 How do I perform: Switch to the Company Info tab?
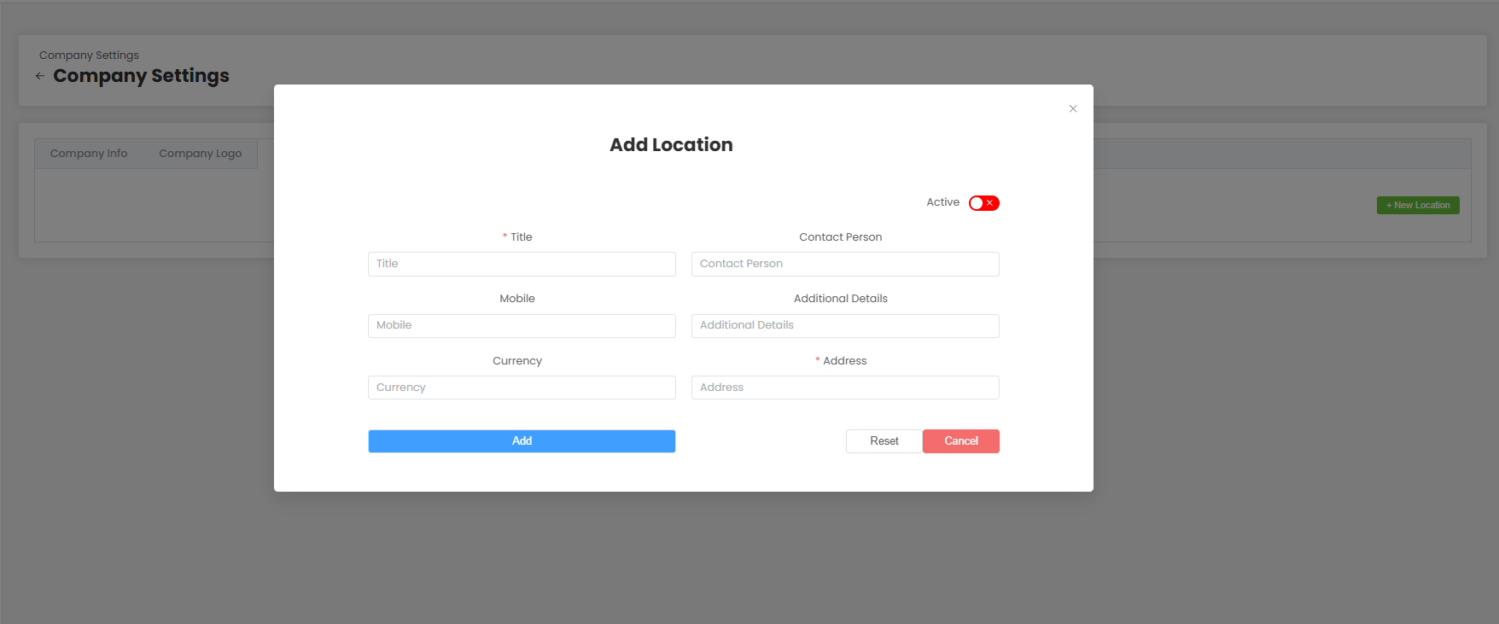point(89,154)
